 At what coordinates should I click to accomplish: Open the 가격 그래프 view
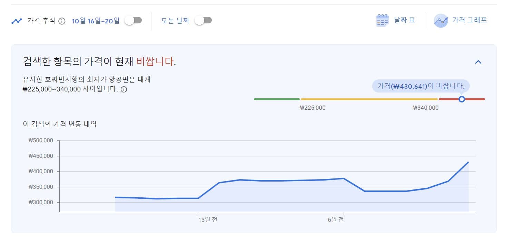pos(469,20)
